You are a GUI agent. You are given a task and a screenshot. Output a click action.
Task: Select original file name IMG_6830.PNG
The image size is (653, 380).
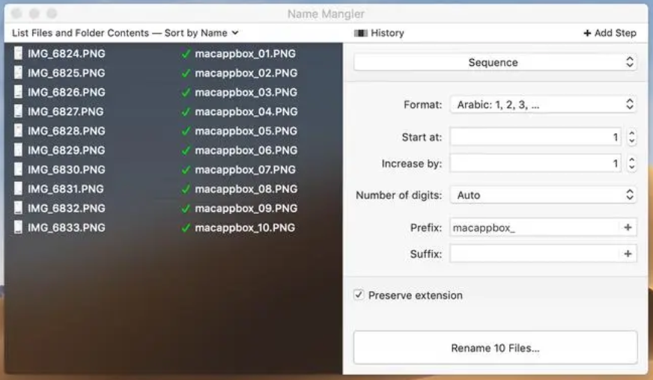(x=66, y=169)
